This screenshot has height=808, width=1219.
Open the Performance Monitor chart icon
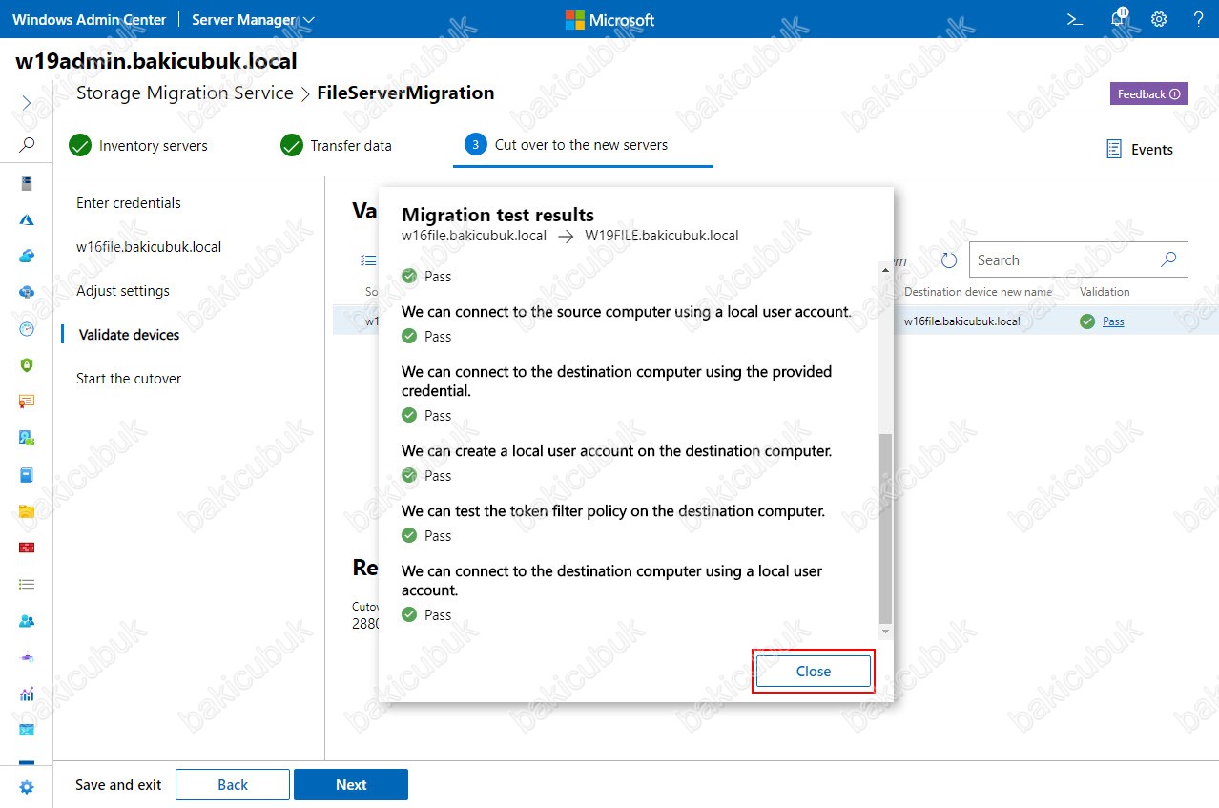pos(27,694)
